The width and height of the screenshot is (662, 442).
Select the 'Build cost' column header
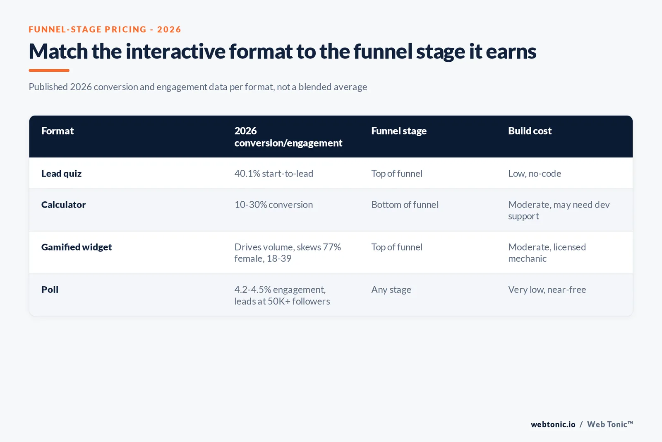(x=530, y=131)
